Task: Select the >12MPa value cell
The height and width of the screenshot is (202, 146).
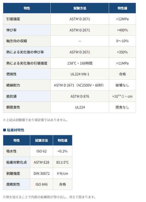Action: 122,19
